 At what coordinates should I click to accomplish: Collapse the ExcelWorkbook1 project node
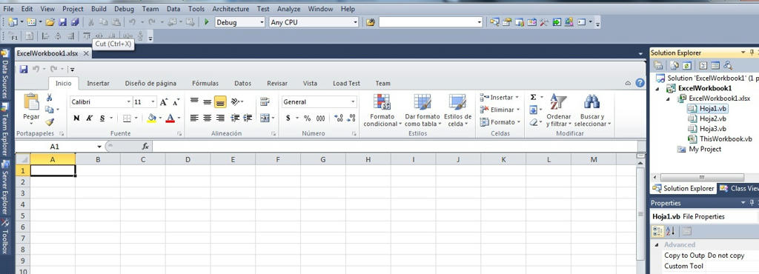[658, 88]
